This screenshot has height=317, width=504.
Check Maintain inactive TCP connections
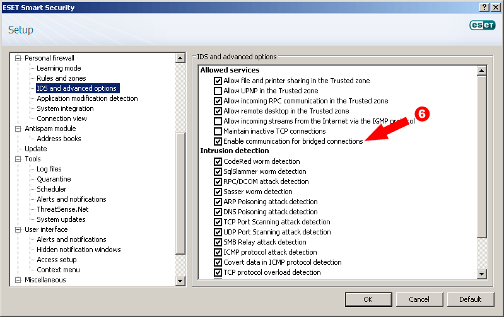[x=218, y=131]
